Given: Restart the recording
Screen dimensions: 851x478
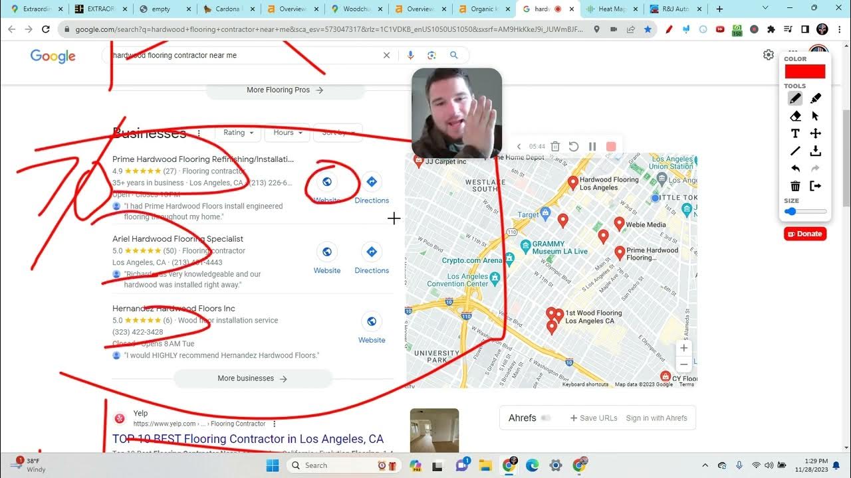Looking at the screenshot, I should pos(574,147).
